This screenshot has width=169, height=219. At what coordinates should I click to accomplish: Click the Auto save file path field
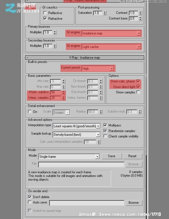(x=87, y=203)
